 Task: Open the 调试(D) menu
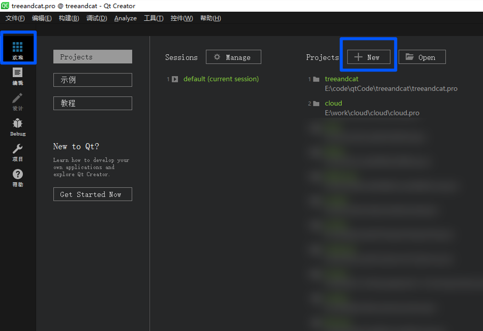pyautogui.click(x=96, y=18)
